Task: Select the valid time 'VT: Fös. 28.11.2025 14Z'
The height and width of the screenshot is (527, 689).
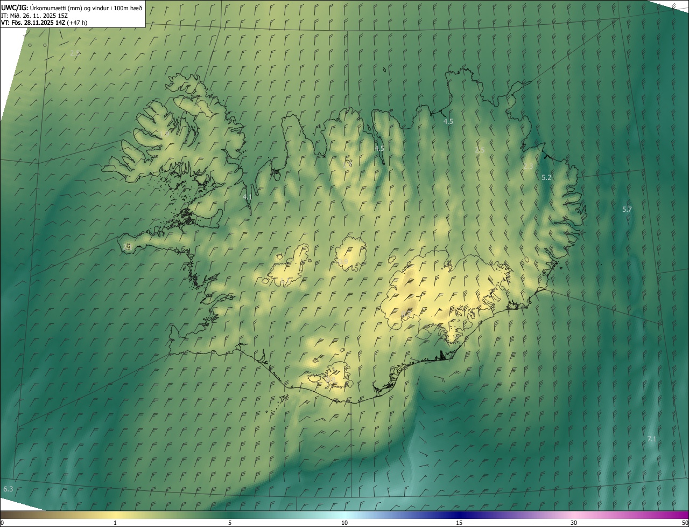Action: pyautogui.click(x=33, y=23)
